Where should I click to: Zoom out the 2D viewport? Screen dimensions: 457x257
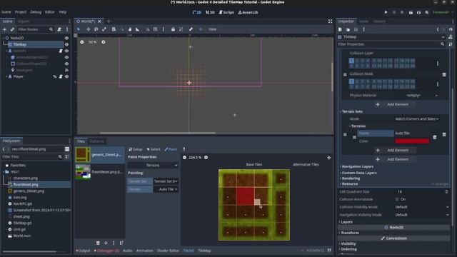click(x=82, y=42)
